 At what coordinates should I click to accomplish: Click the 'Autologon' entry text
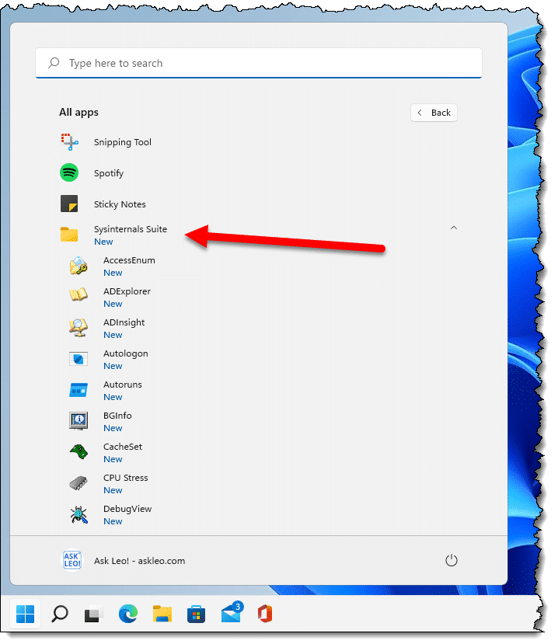(125, 353)
